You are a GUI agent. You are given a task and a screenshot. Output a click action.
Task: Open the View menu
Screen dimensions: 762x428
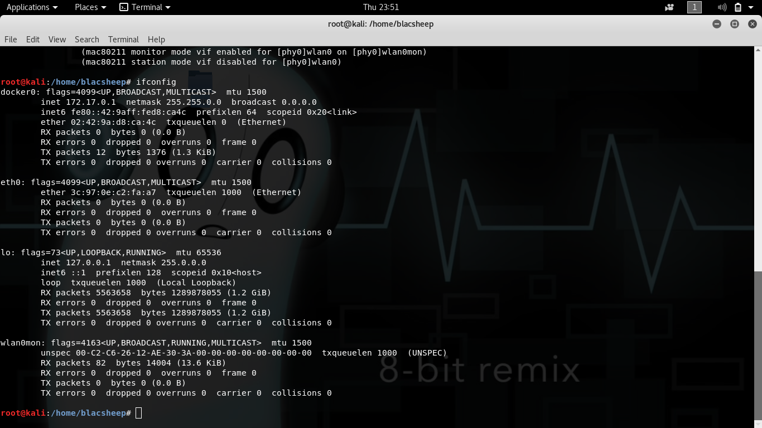(x=57, y=40)
